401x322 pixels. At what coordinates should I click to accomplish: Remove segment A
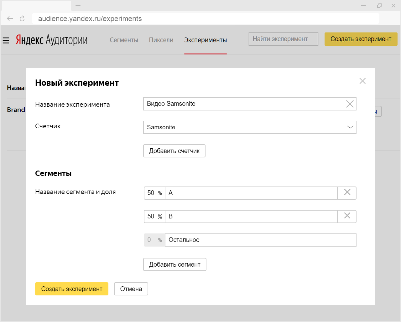pyautogui.click(x=347, y=192)
